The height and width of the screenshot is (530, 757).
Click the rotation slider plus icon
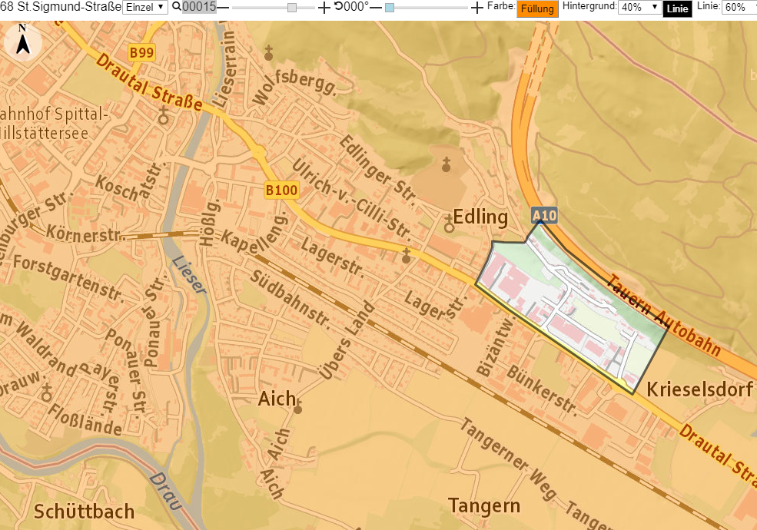[x=477, y=8]
